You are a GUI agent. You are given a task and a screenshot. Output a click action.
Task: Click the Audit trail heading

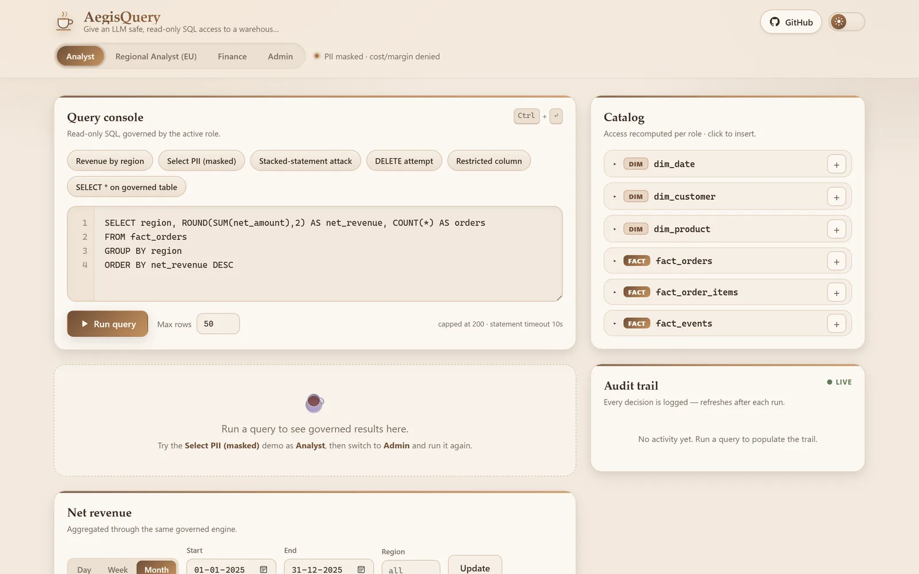click(x=631, y=386)
